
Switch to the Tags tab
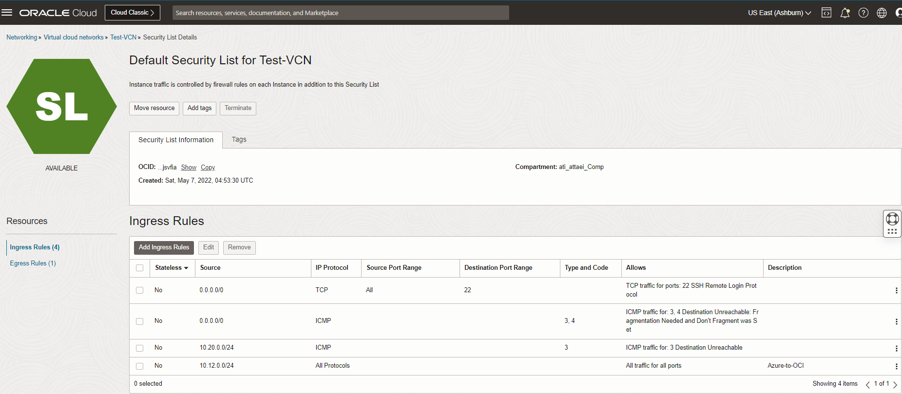tap(239, 139)
